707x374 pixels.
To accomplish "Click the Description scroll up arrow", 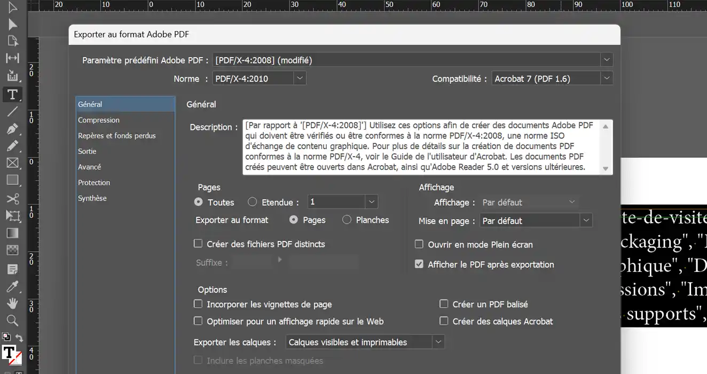I will coord(605,127).
